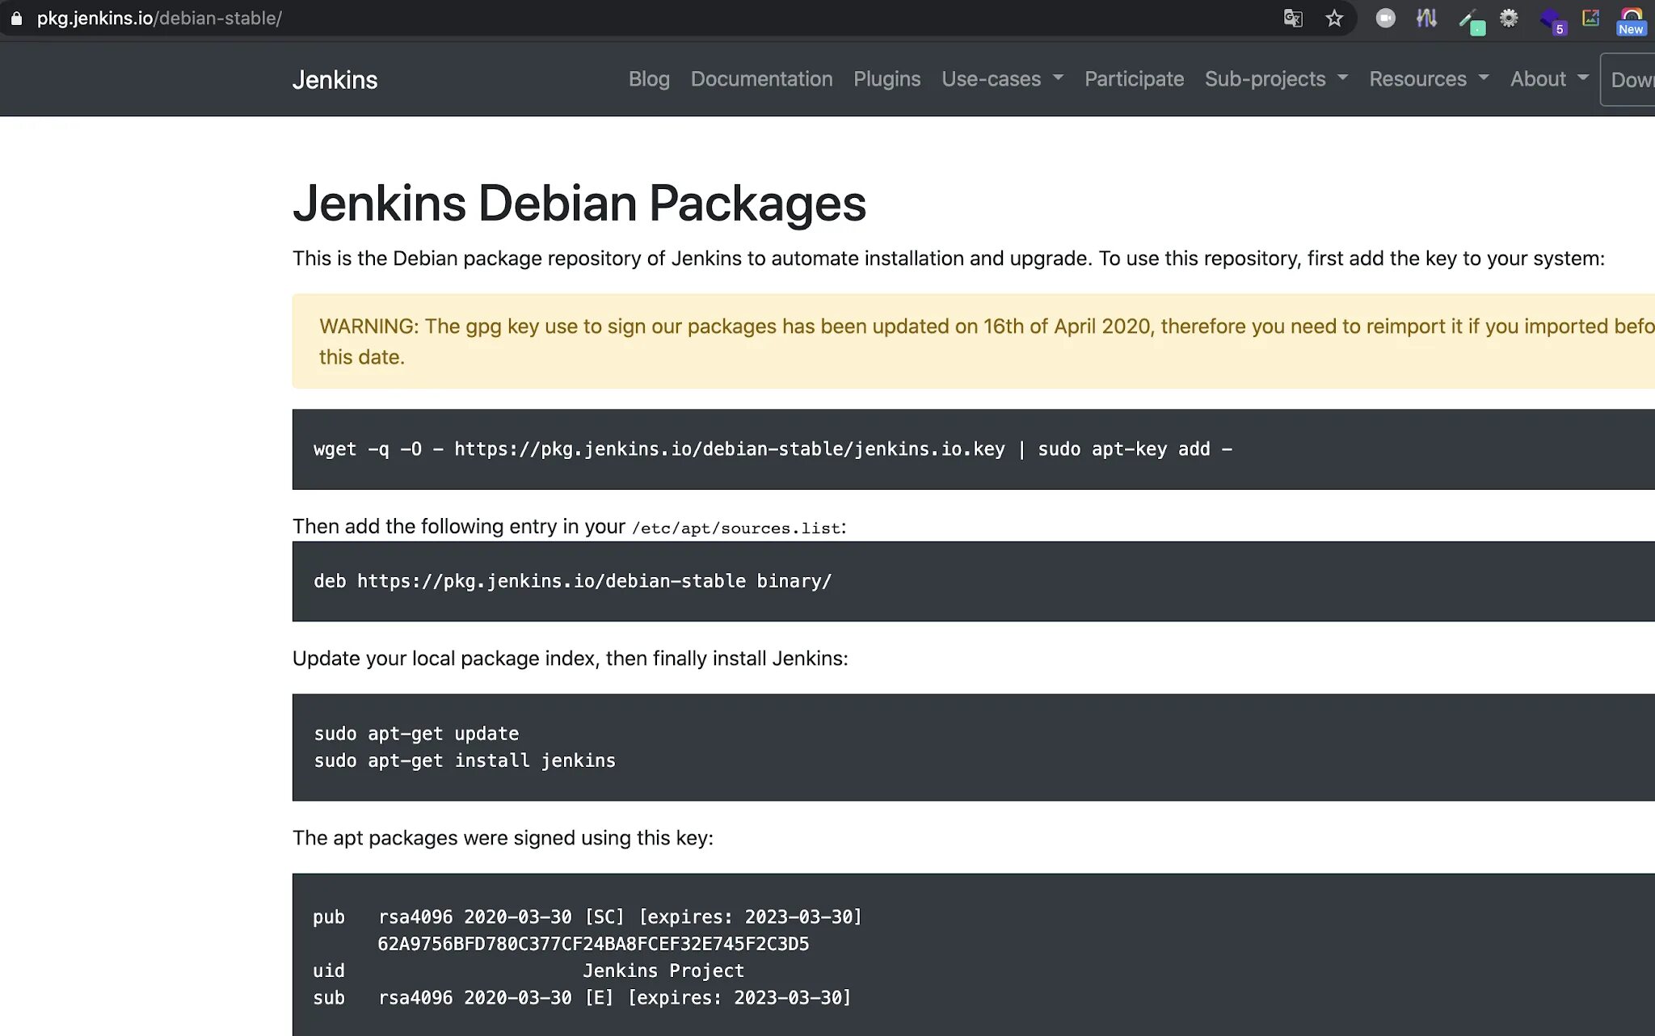Click the Plugins navigation link
Screen dimensions: 1655x1036
click(x=886, y=79)
